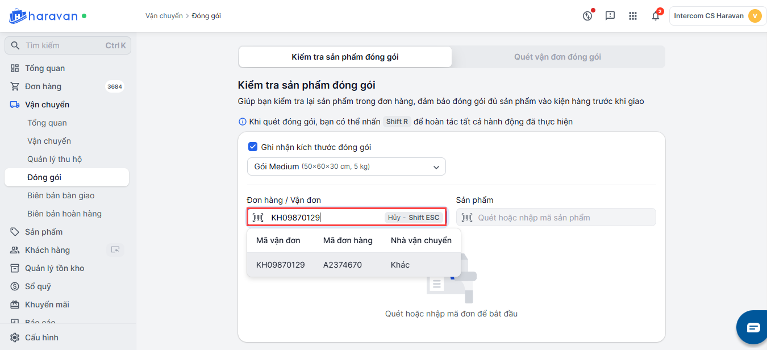Click the Cấu hình gear icon
This screenshot has height=350, width=767.
[15, 338]
